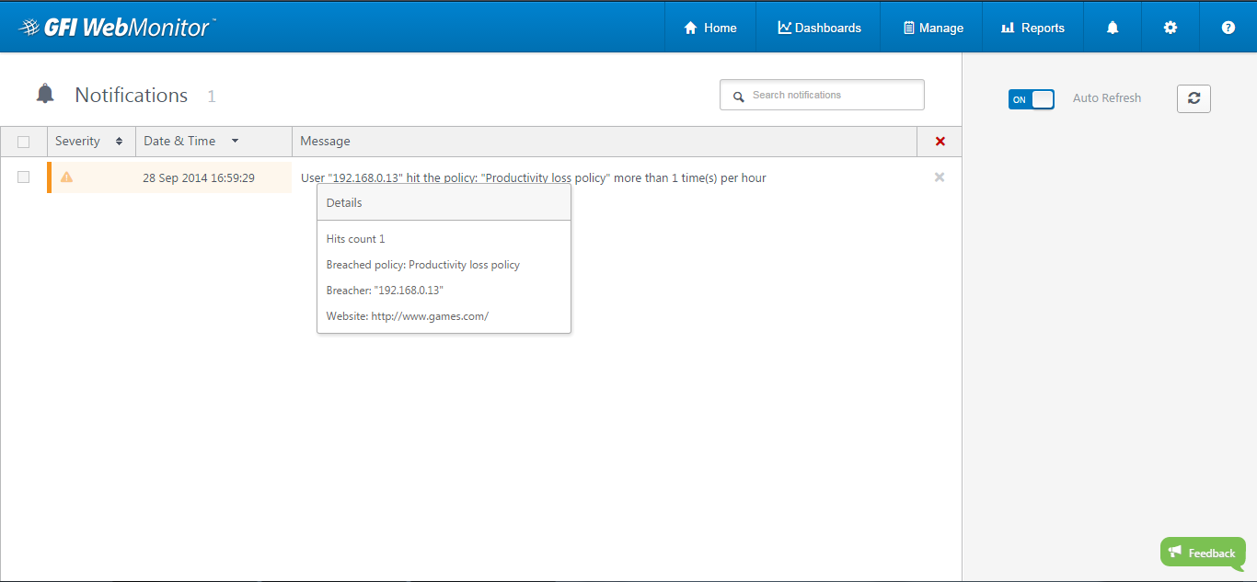1257x582 pixels.
Task: Click the Message column header
Action: [605, 141]
